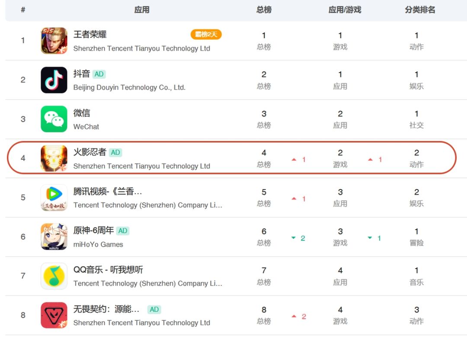
Task: Click the AD badge next to 原神-6周年
Action: click(123, 231)
